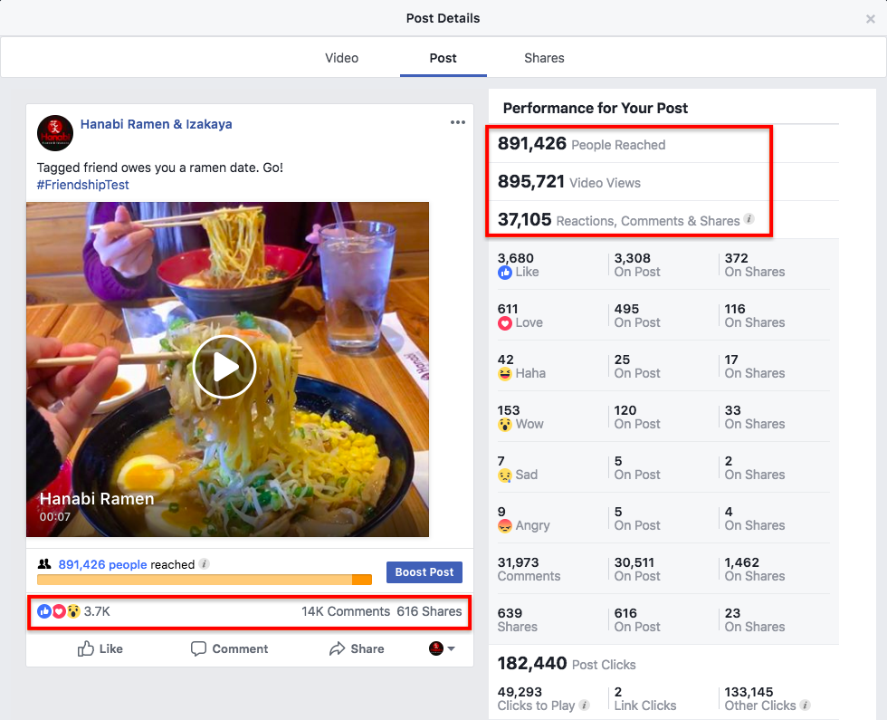
Task: Click the Wow emoji icon in stats
Action: tap(505, 425)
